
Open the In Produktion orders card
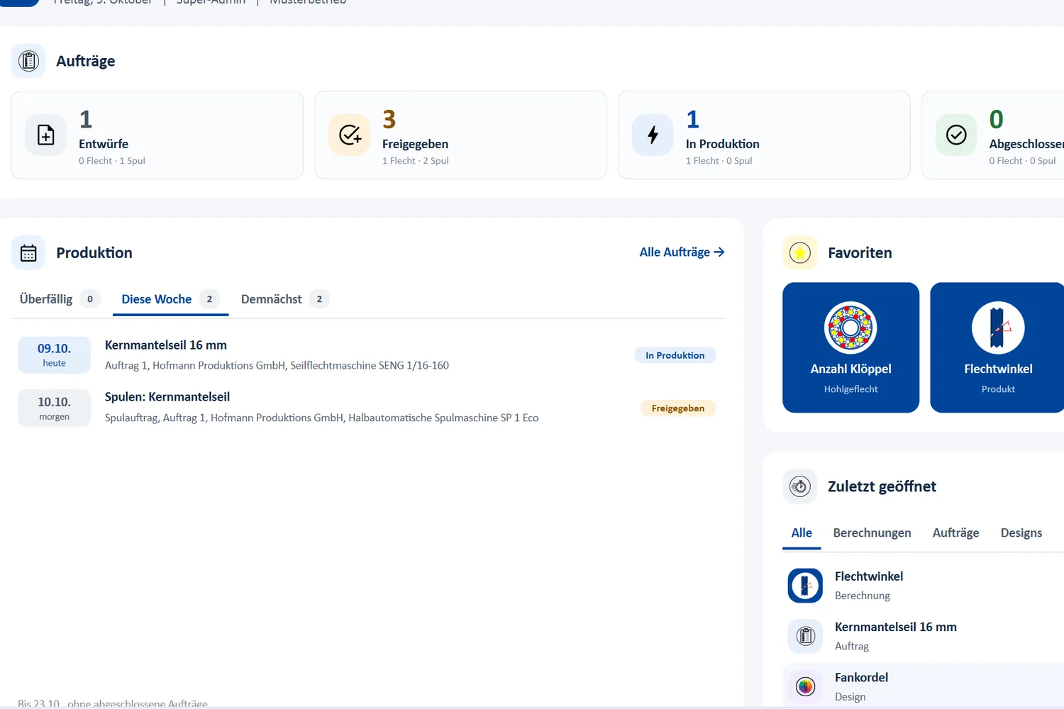(764, 135)
